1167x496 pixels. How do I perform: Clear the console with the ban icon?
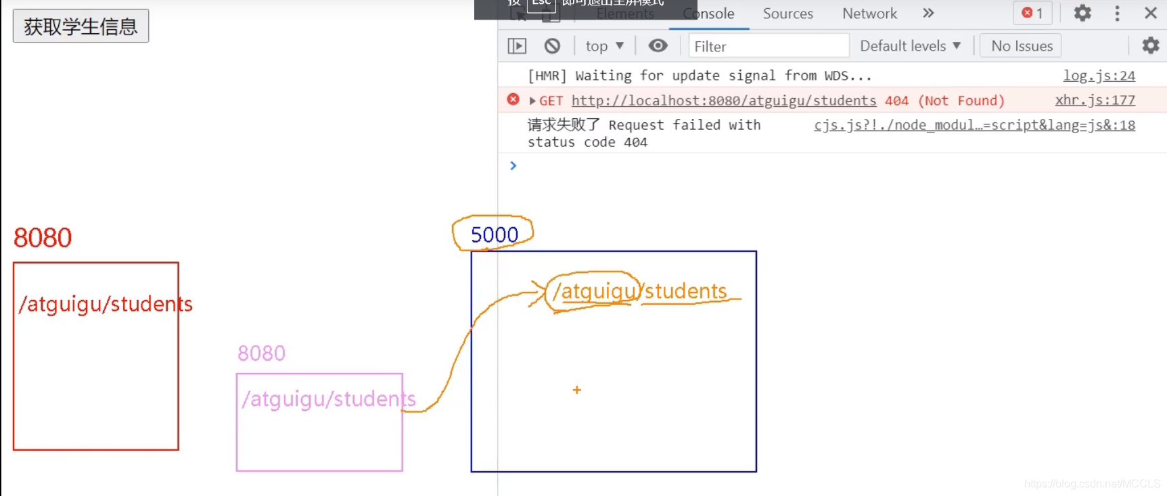click(552, 46)
